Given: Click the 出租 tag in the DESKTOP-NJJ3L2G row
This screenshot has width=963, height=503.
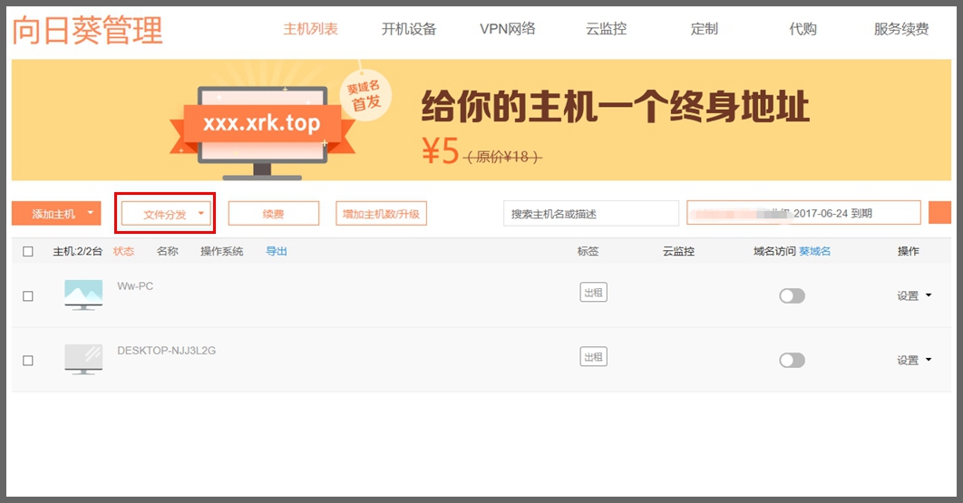Looking at the screenshot, I should (x=593, y=356).
